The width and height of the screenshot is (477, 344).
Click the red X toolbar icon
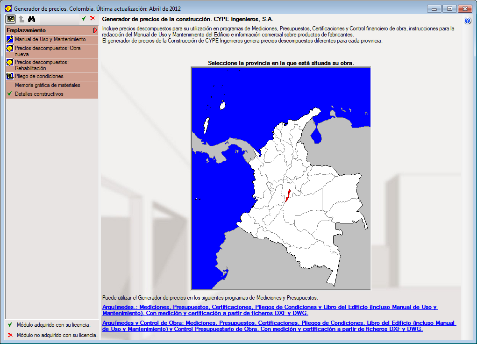[x=93, y=18]
